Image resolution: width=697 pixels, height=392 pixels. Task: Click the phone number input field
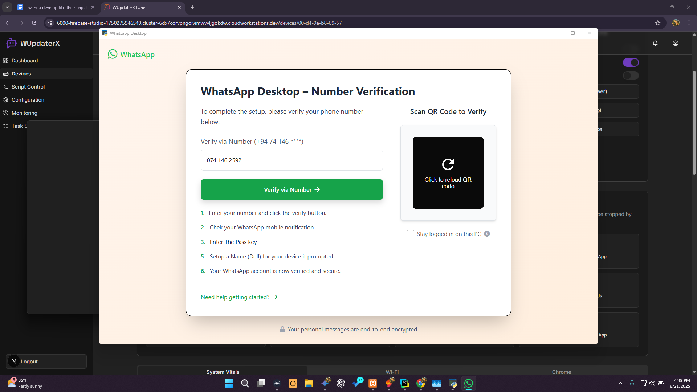point(292,160)
